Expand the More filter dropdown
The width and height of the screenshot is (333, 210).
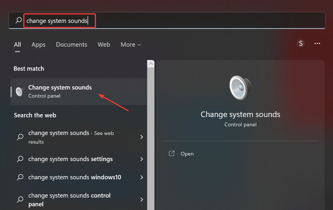[131, 45]
